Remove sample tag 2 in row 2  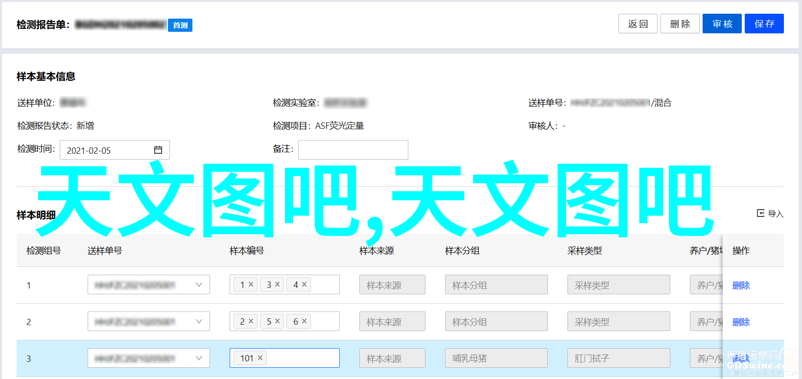click(x=251, y=321)
